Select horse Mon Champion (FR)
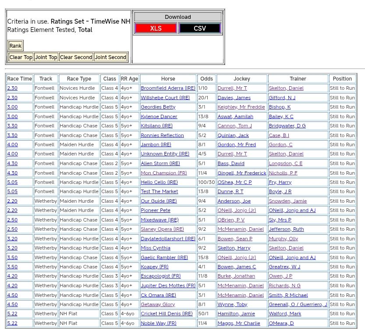 [163, 173]
